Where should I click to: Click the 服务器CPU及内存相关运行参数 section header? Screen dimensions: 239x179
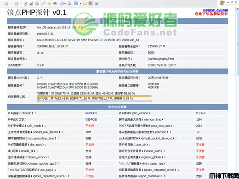click(x=117, y=72)
